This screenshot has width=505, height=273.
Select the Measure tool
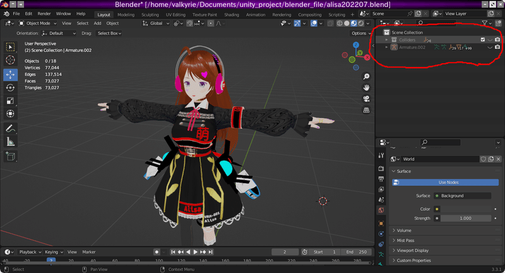10,142
